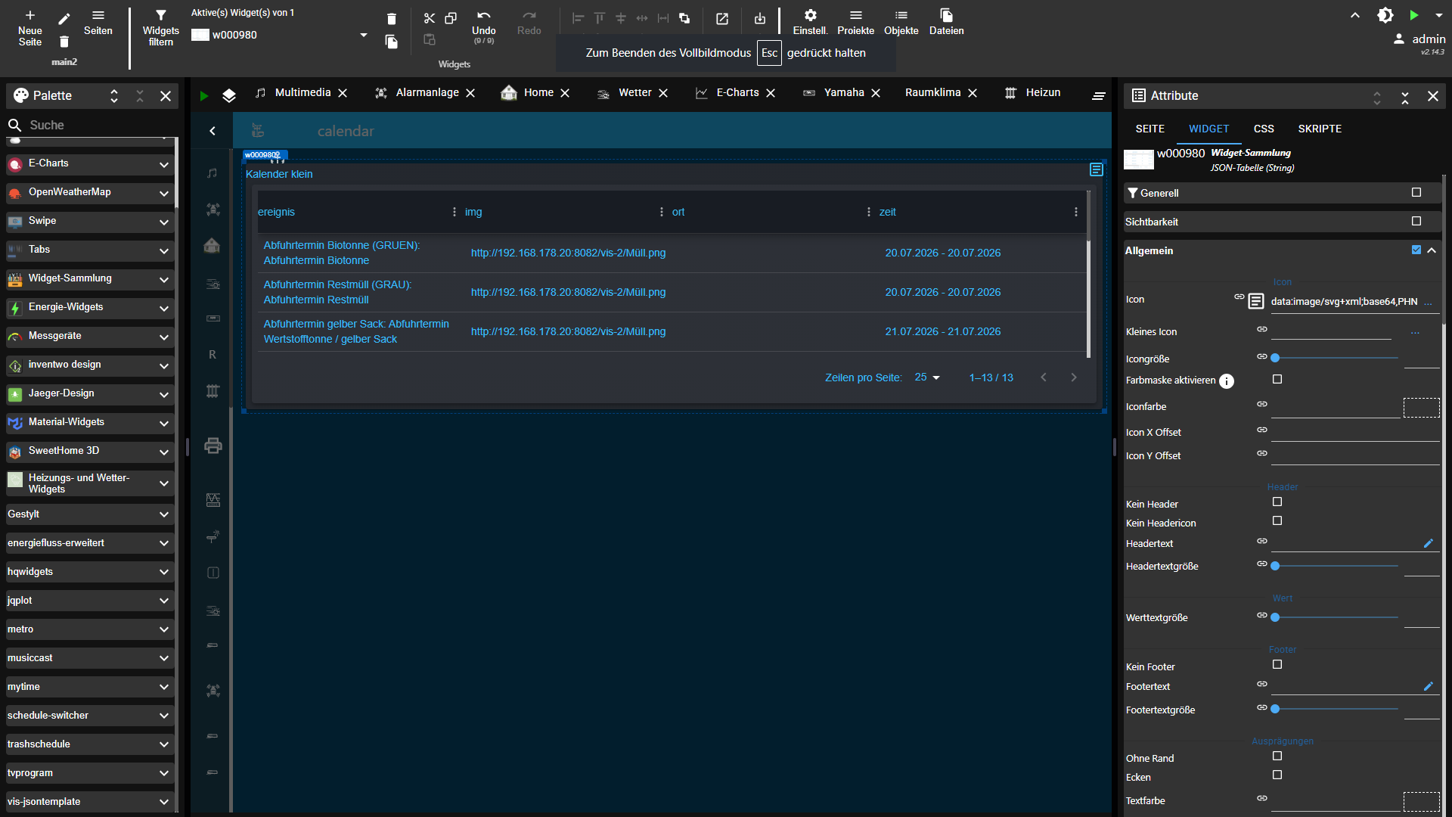
Task: Expand Material-Widgets palette group
Action: tap(90, 423)
